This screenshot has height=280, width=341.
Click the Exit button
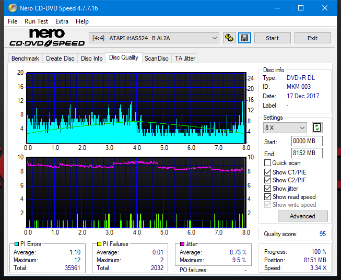[312, 38]
